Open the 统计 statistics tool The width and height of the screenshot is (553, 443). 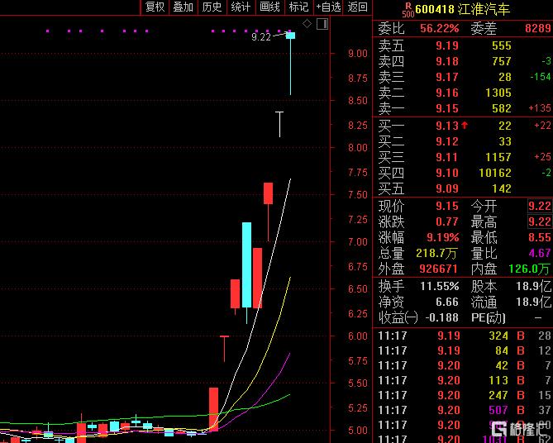pos(241,7)
